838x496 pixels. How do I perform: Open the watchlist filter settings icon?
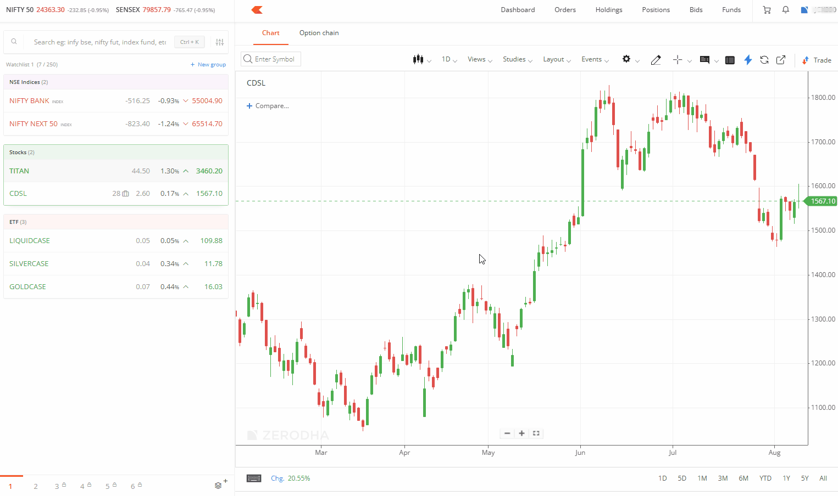(220, 42)
